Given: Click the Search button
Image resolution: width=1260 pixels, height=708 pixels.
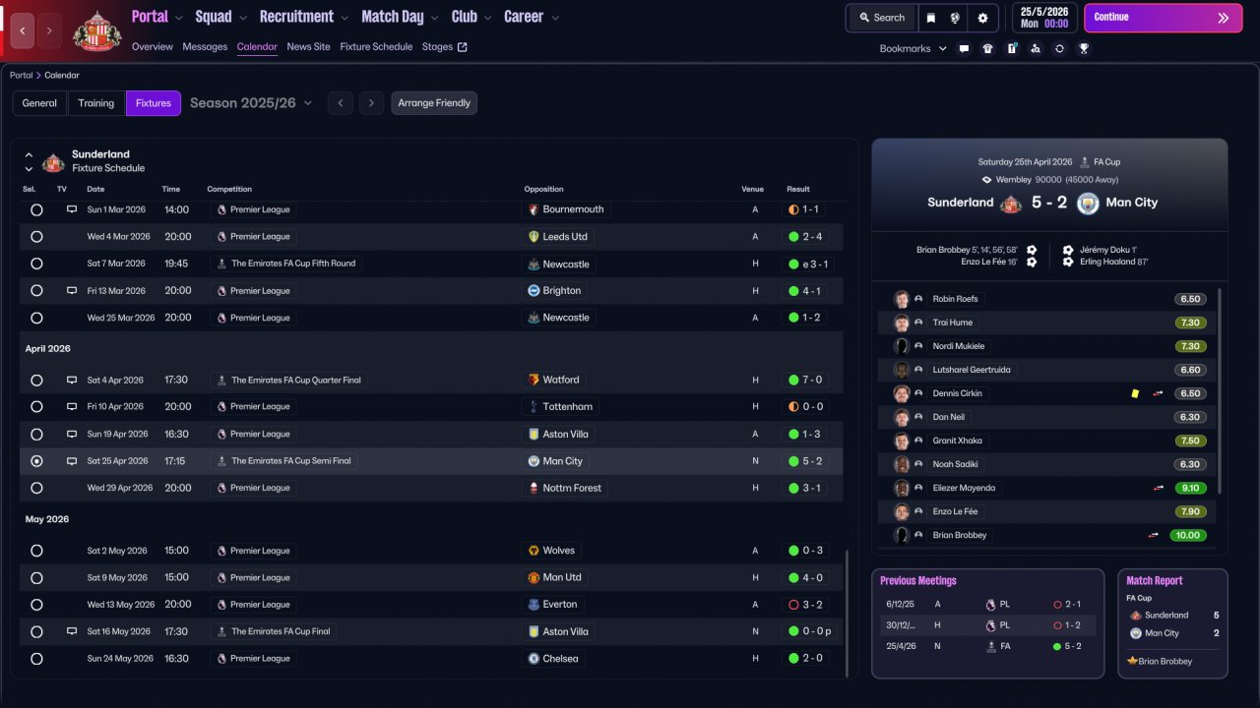Looking at the screenshot, I should pyautogui.click(x=881, y=18).
